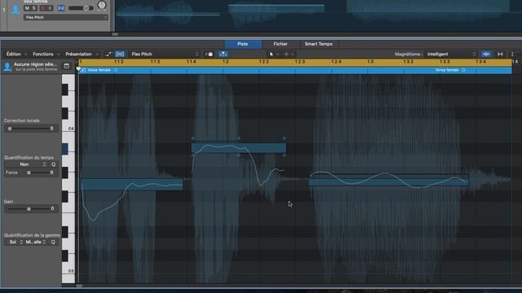Click the scale quantize Q button
522x293 pixels.
pyautogui.click(x=53, y=243)
